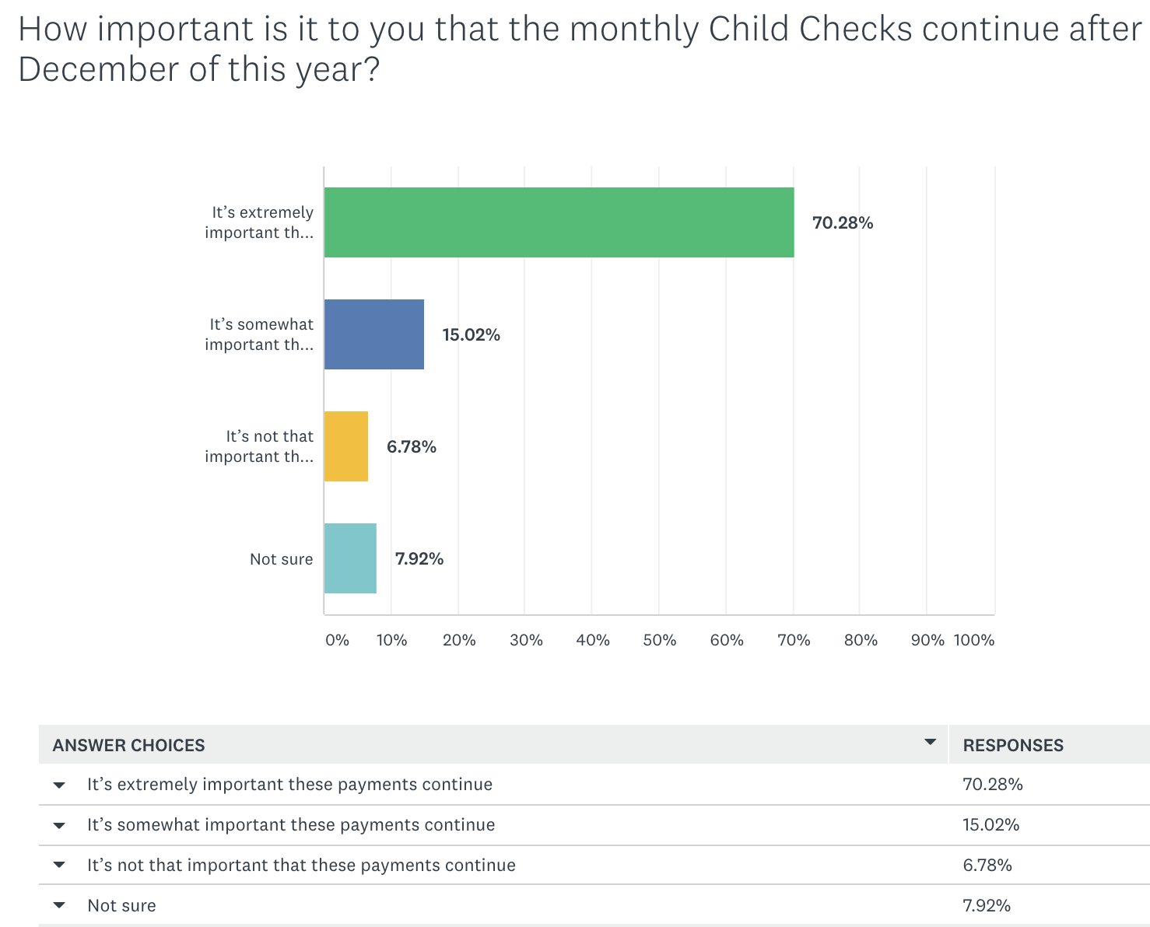Click the green 70.28% bar

(x=559, y=222)
